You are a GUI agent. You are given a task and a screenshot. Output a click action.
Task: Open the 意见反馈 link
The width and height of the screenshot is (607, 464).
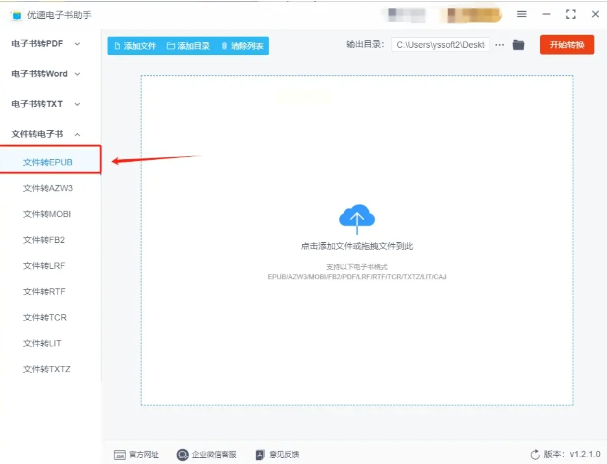[x=284, y=454]
